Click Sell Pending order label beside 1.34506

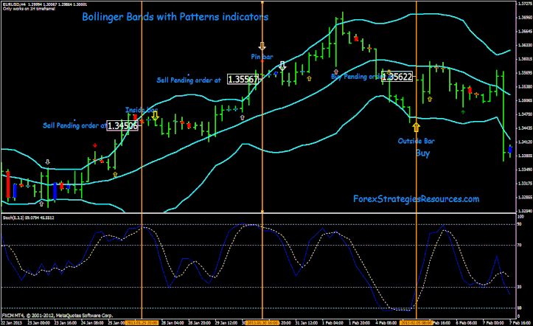(74, 125)
